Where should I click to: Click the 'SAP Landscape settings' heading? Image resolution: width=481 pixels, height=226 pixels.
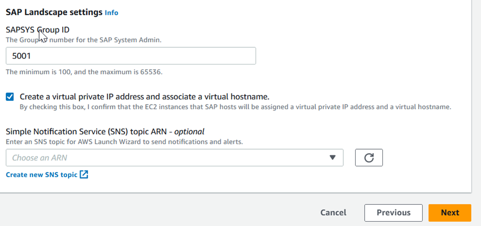point(54,12)
